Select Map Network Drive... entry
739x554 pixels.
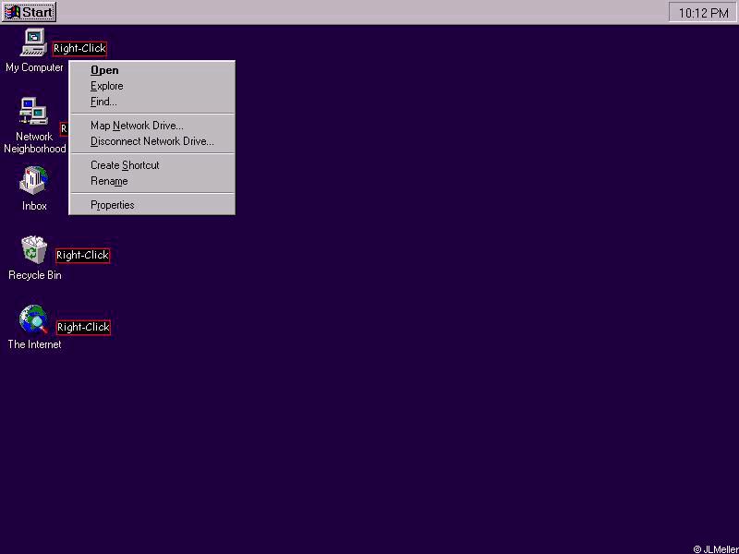click(152, 126)
